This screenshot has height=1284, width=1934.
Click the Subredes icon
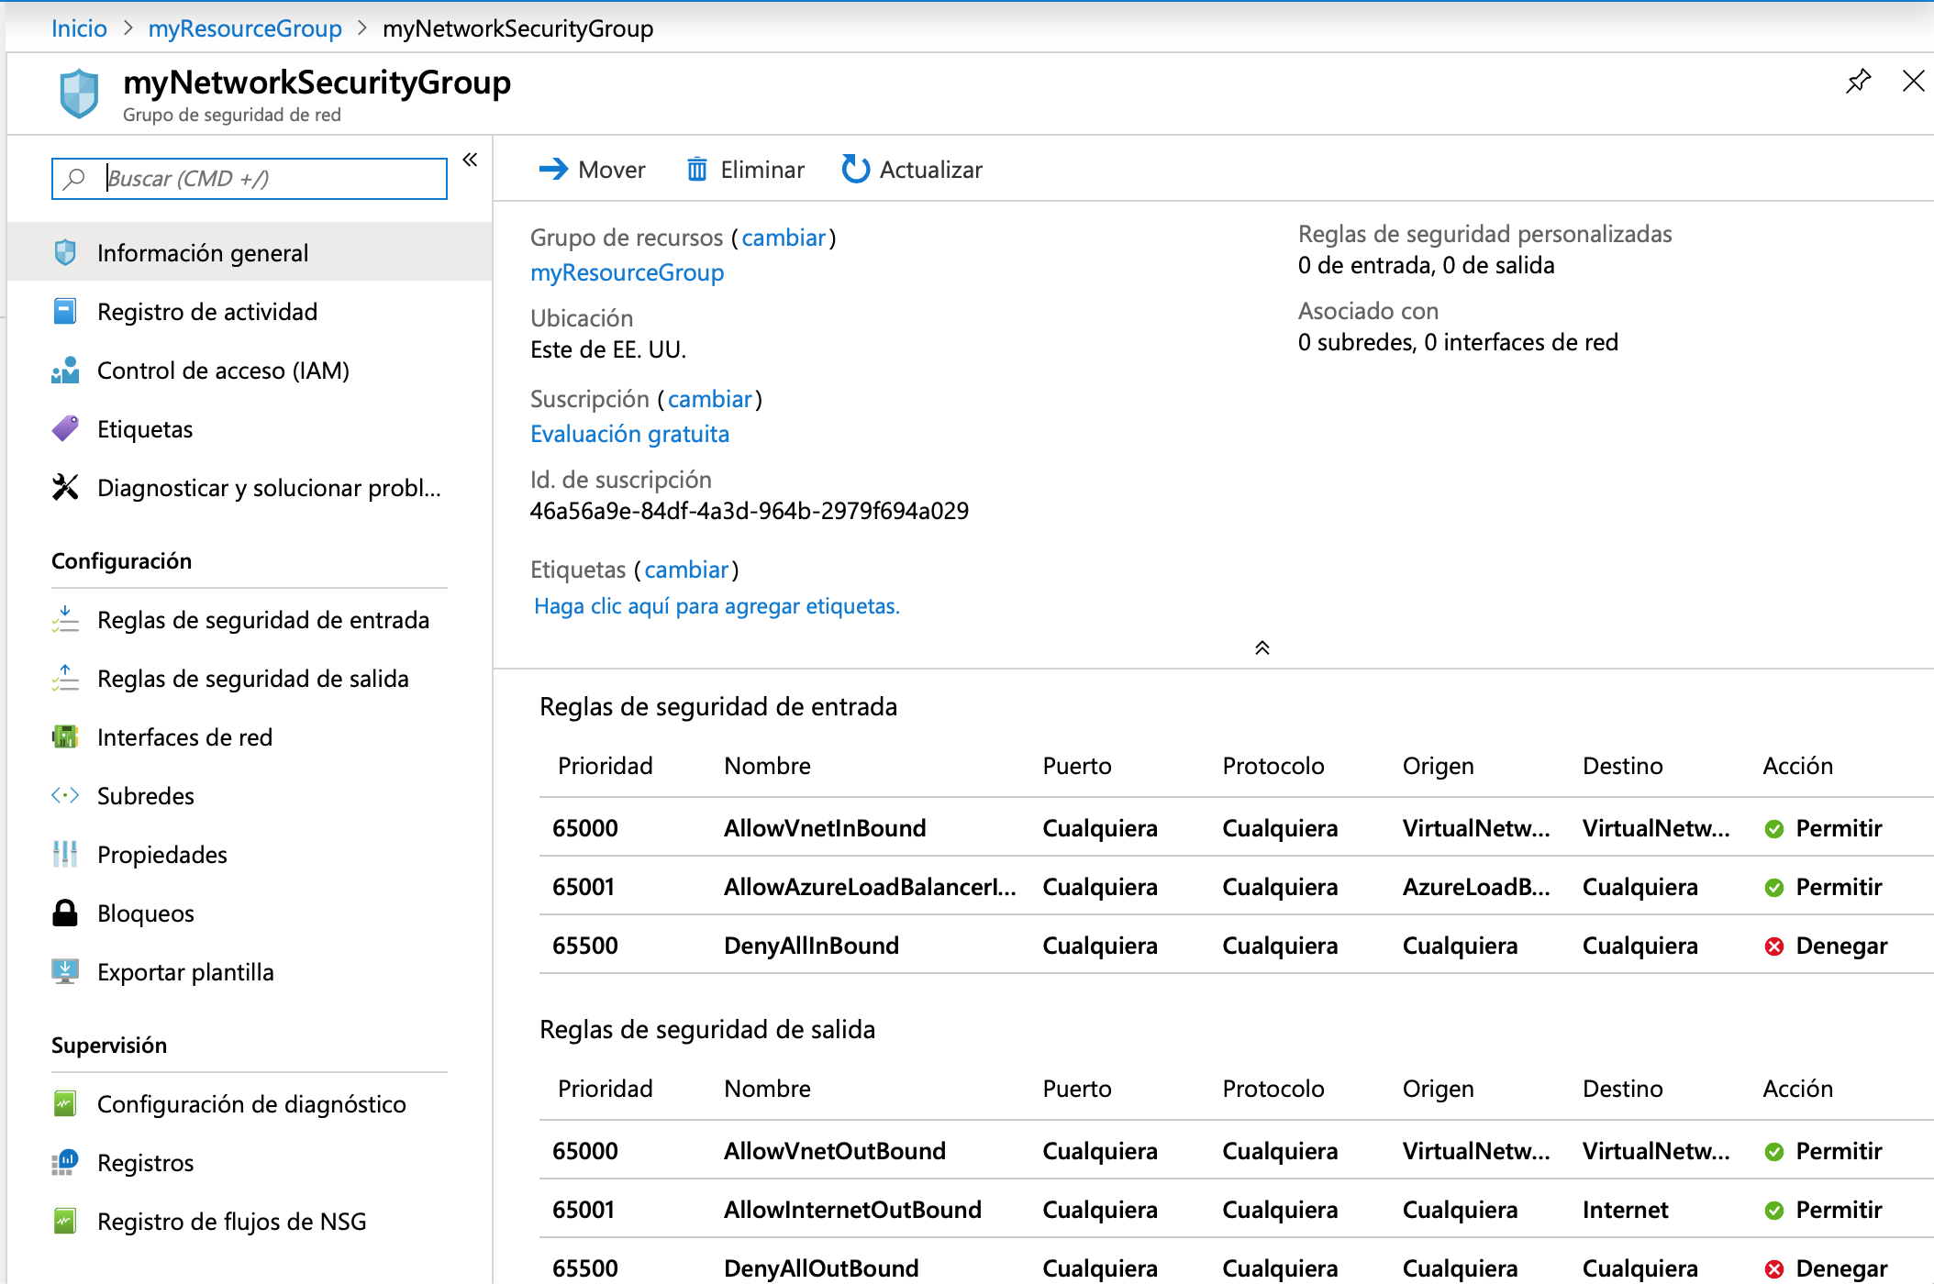coord(65,795)
